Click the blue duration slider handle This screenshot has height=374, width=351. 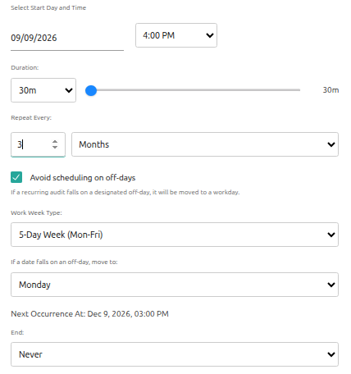click(x=91, y=90)
